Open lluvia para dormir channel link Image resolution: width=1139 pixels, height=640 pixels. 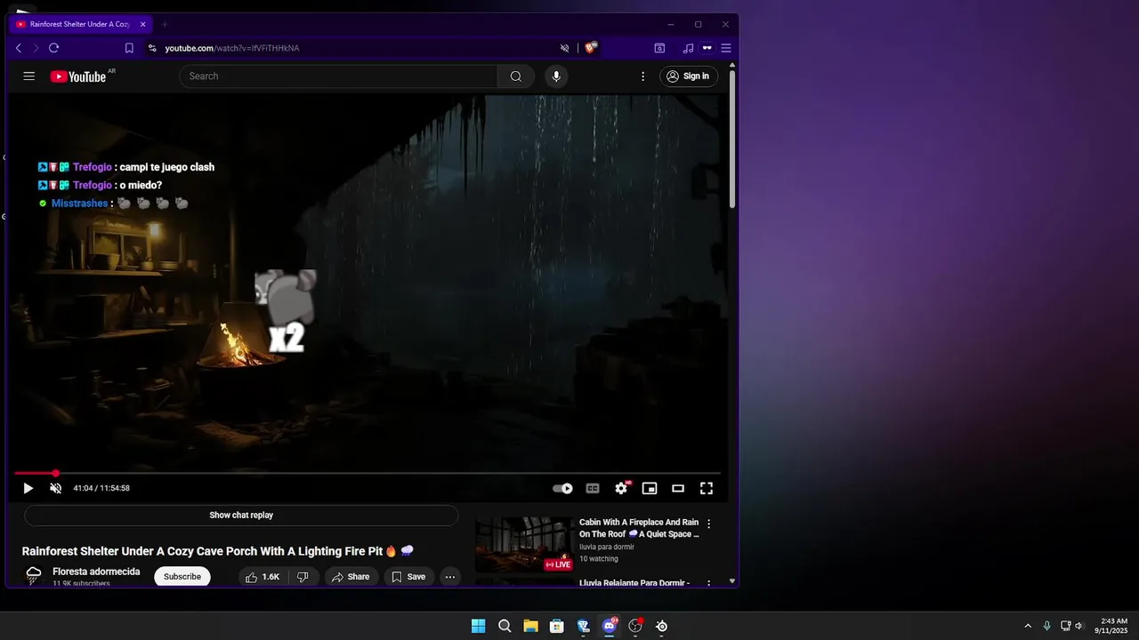607,547
